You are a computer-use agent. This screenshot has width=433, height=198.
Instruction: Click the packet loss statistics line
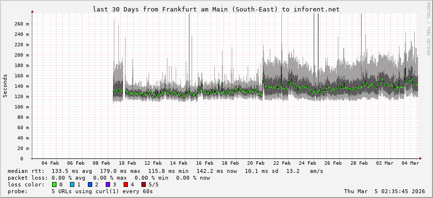[109, 178]
